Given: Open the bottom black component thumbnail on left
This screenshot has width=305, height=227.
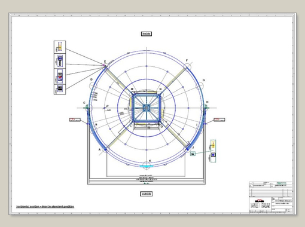Looking at the screenshot, I should [x=60, y=89].
